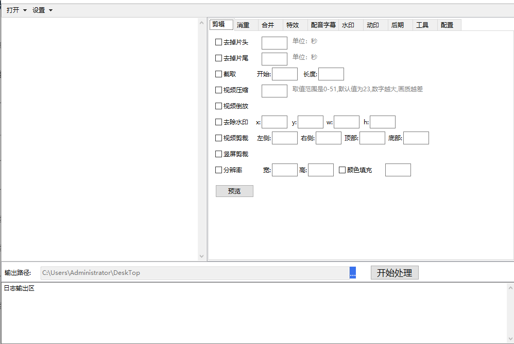The height and width of the screenshot is (344, 514).
Task: Enable the 视频压缩 checkbox
Action: pyautogui.click(x=219, y=90)
